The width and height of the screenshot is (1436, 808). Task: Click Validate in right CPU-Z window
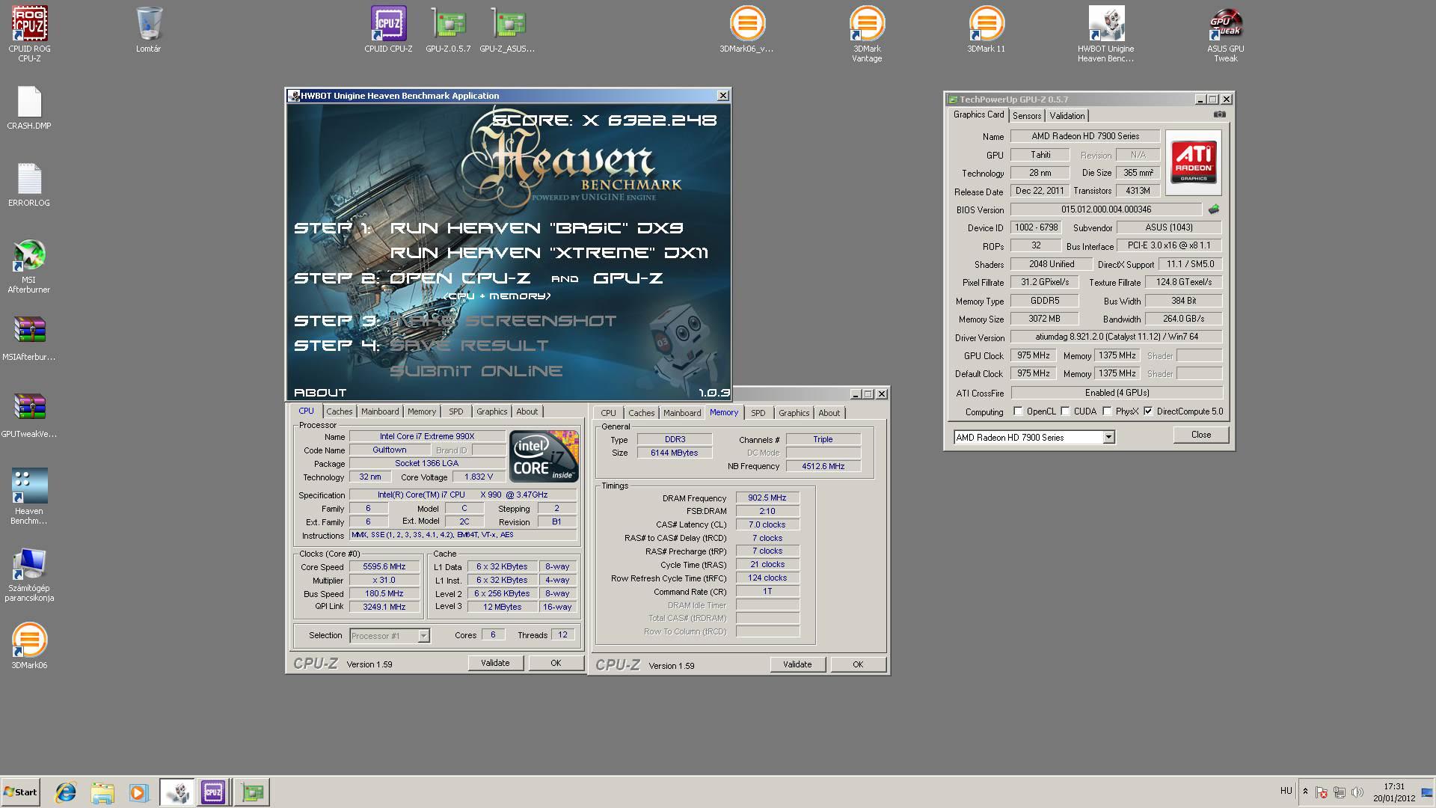[x=797, y=664]
